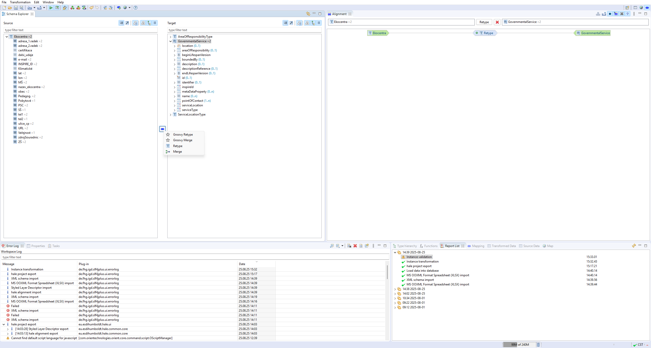Click the open project folder icon
Viewport: 651px width, 348px height.
(10, 8)
